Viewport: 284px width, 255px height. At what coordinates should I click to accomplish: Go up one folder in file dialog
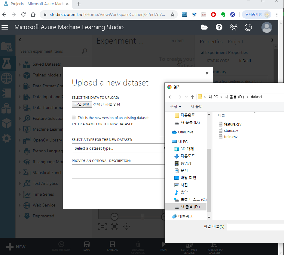[193, 97]
